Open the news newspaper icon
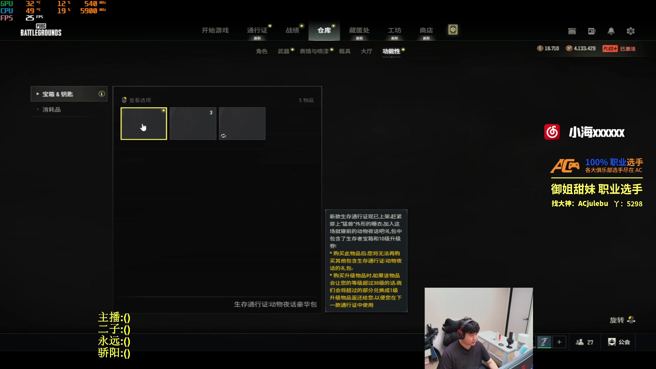The image size is (656, 369). (x=592, y=31)
